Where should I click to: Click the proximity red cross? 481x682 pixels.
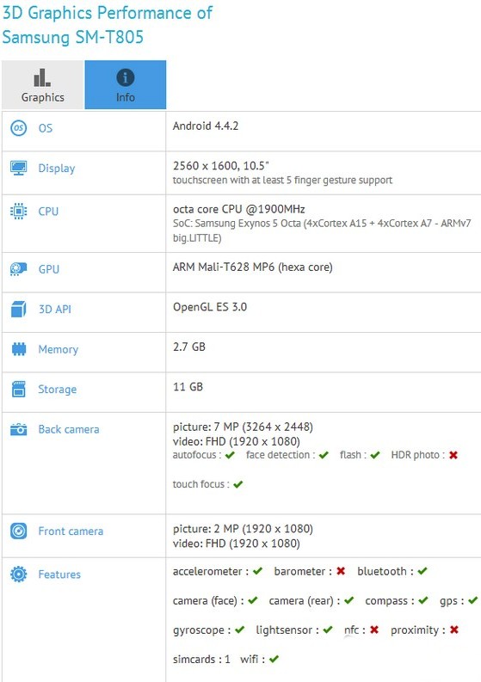454,630
